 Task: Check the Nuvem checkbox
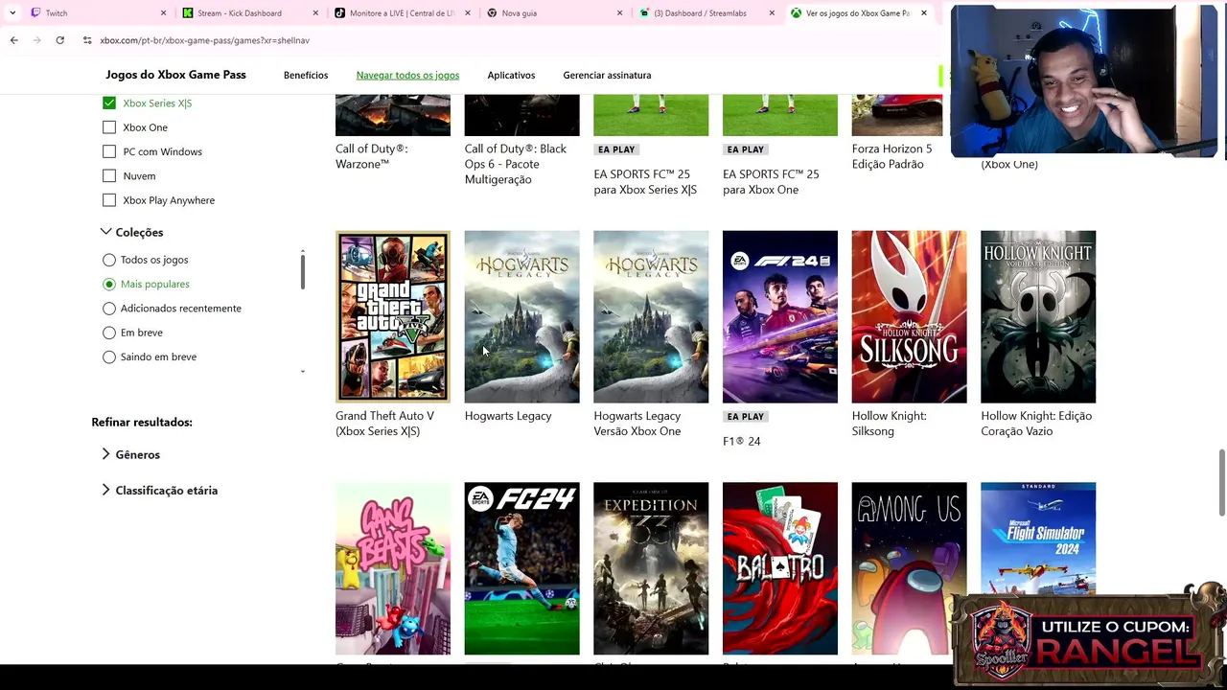tap(109, 175)
